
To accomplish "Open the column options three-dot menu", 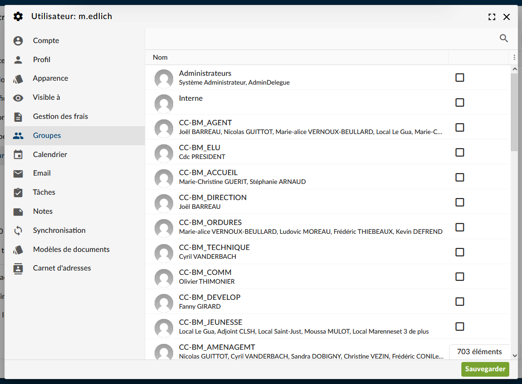I will pos(514,57).
